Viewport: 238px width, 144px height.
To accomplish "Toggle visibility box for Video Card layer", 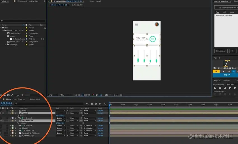I will [1, 131].
